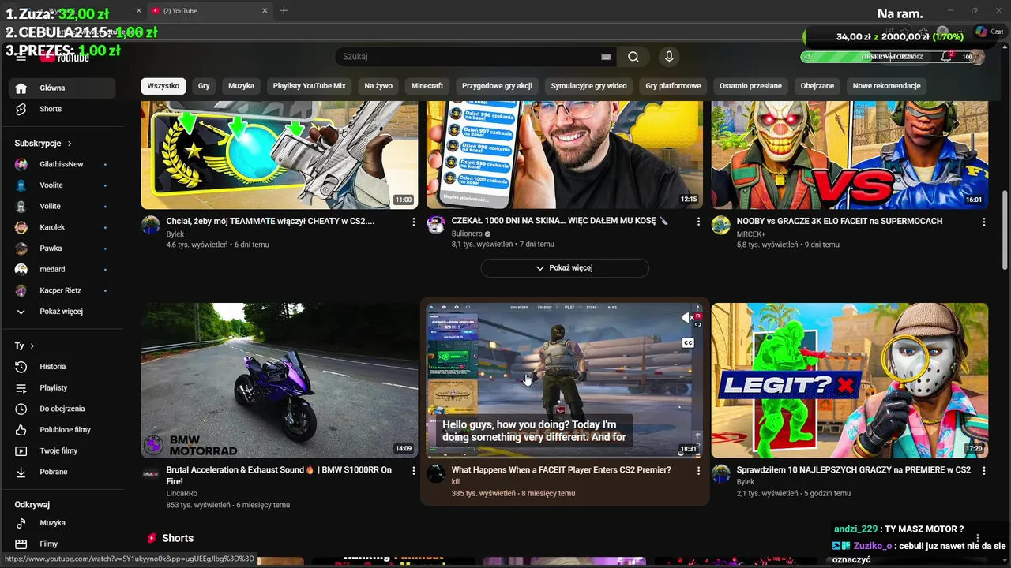Switch to the (2) YouTube browser tab
Viewport: 1011px width, 568px height.
click(x=208, y=11)
